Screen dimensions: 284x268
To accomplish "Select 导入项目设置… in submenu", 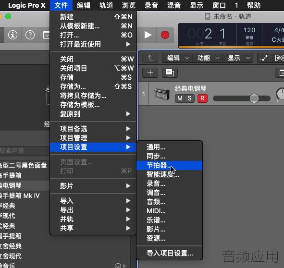I will (169, 253).
